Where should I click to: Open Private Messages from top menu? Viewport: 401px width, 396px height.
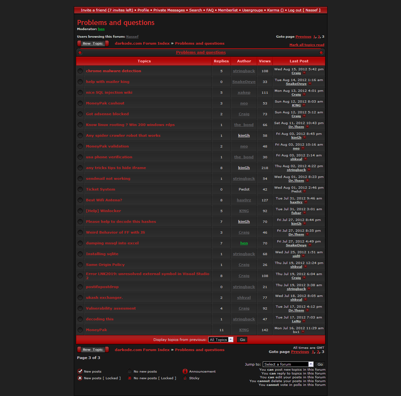point(169,10)
